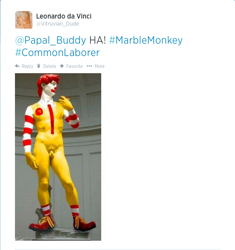Screen dimensions: 235x250
Task: Visit the @Vitruvian_Dude handle
Action: [58, 24]
